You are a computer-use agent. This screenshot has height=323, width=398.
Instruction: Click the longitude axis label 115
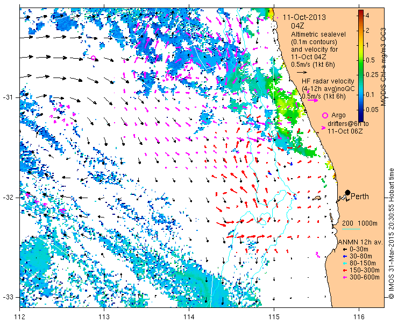coord(274,317)
